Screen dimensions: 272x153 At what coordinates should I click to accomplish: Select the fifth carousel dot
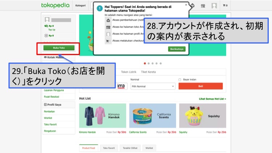(x=161, y=63)
